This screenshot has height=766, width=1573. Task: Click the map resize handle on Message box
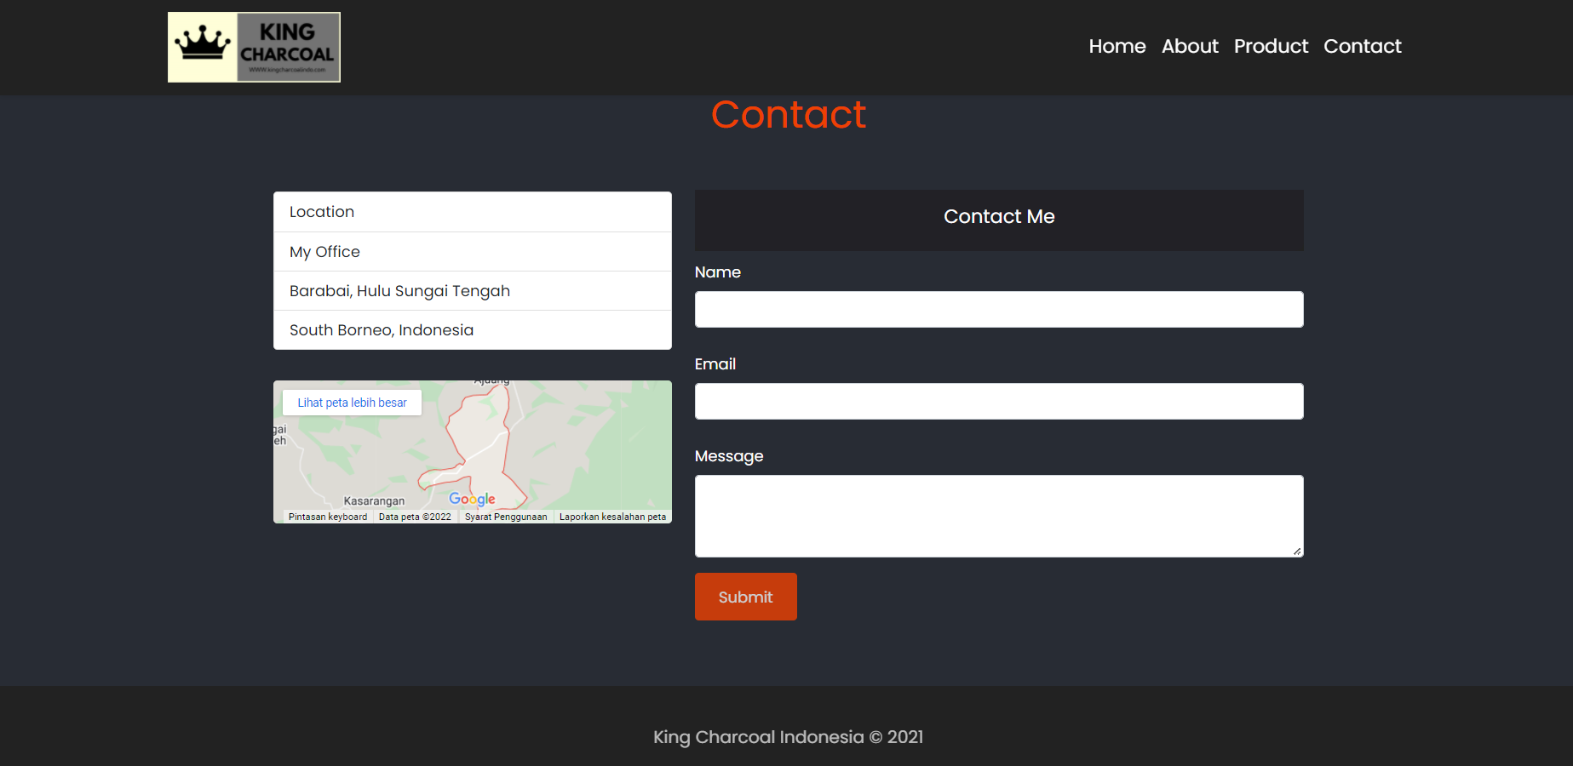(x=1295, y=550)
